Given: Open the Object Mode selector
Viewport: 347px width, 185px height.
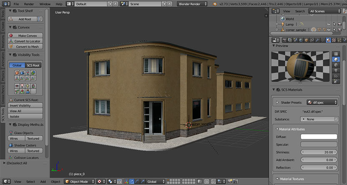Looking at the screenshot, I should point(79,182).
